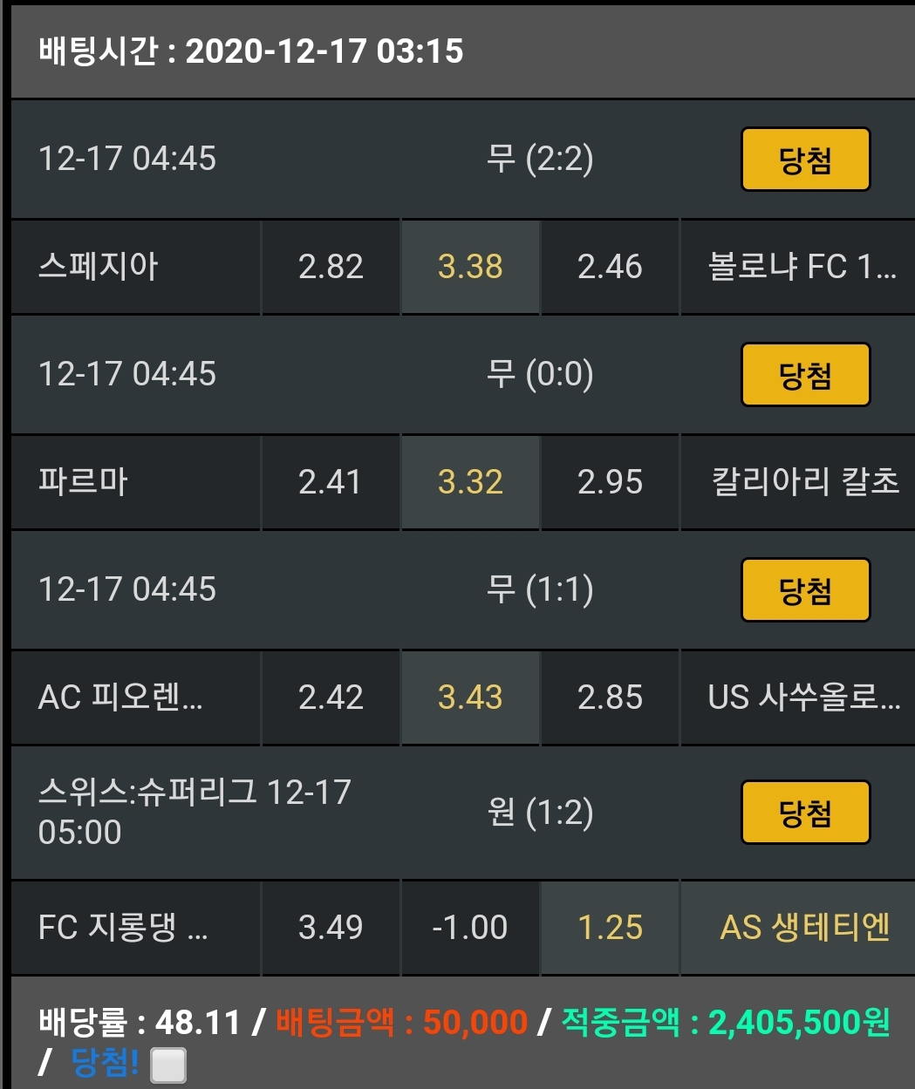Screen dimensions: 915x1089
Task: Select the highlighted 1.25 odds cell
Action: click(x=610, y=928)
